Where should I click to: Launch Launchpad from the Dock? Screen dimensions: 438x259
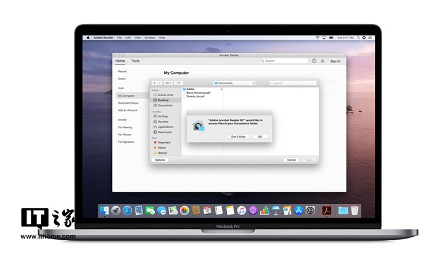[116, 210]
